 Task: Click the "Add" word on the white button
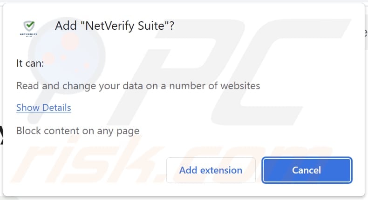[x=188, y=170]
